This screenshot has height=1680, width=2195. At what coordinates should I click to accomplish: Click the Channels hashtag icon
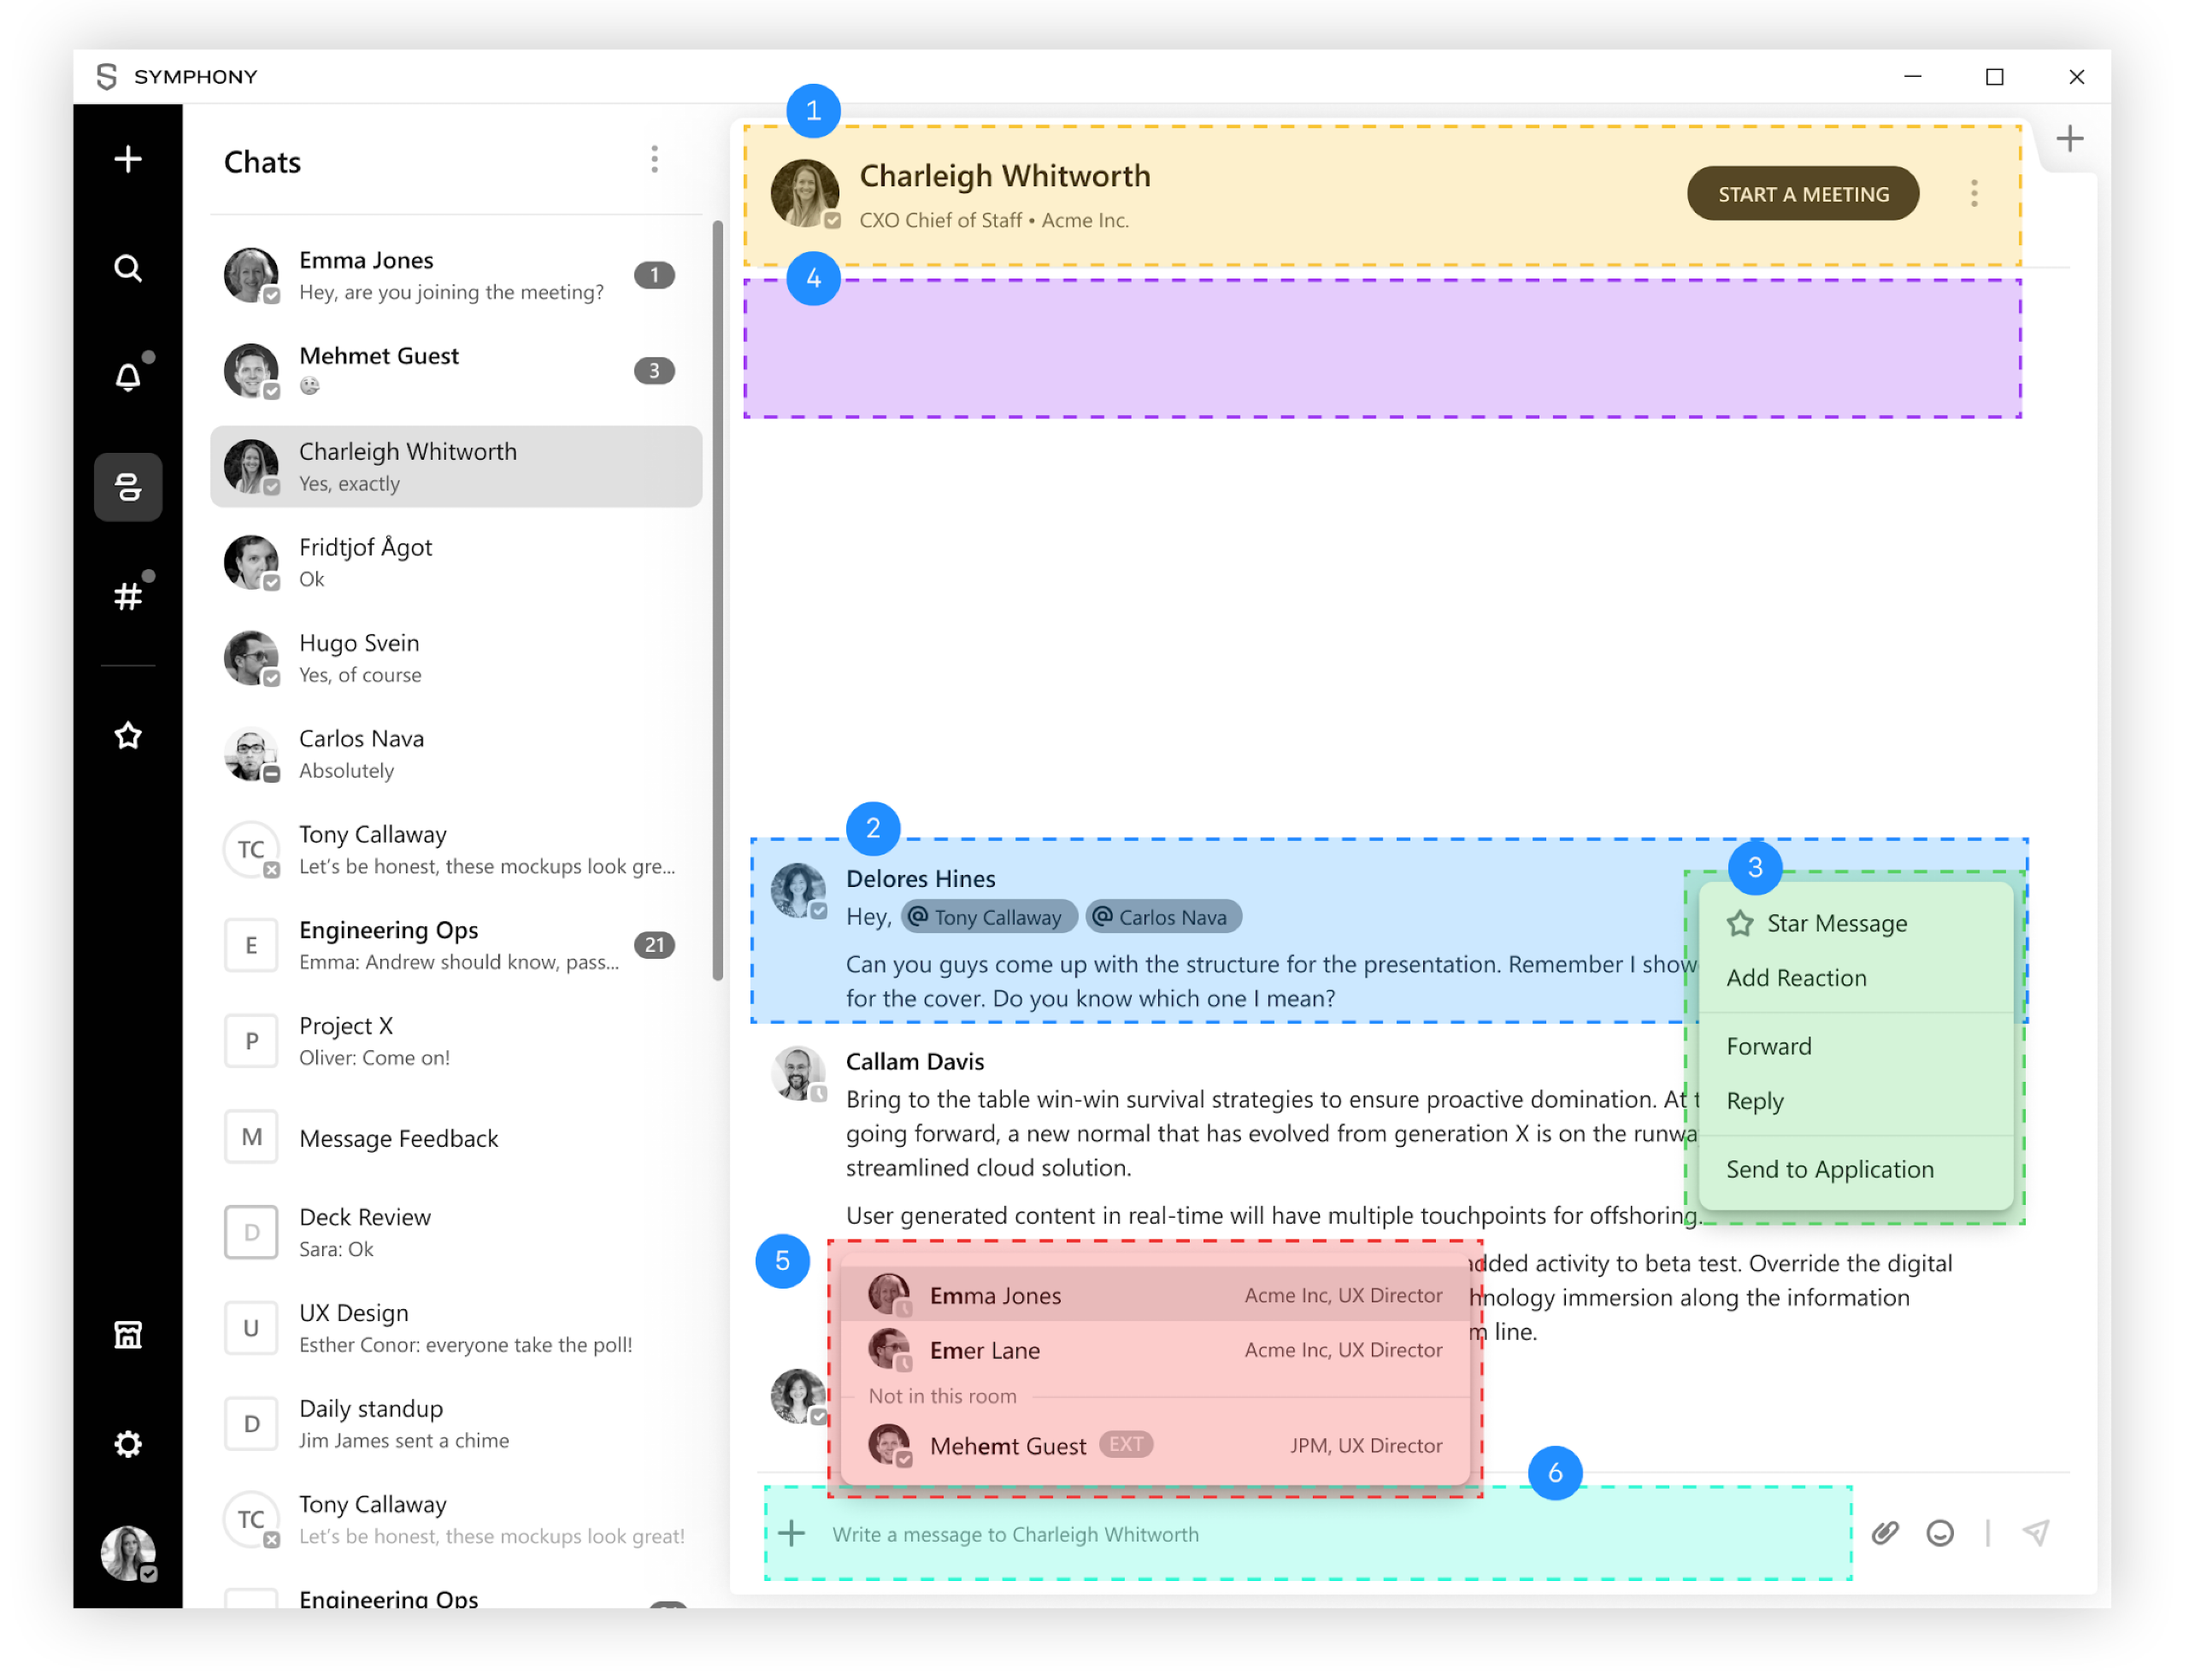click(131, 595)
